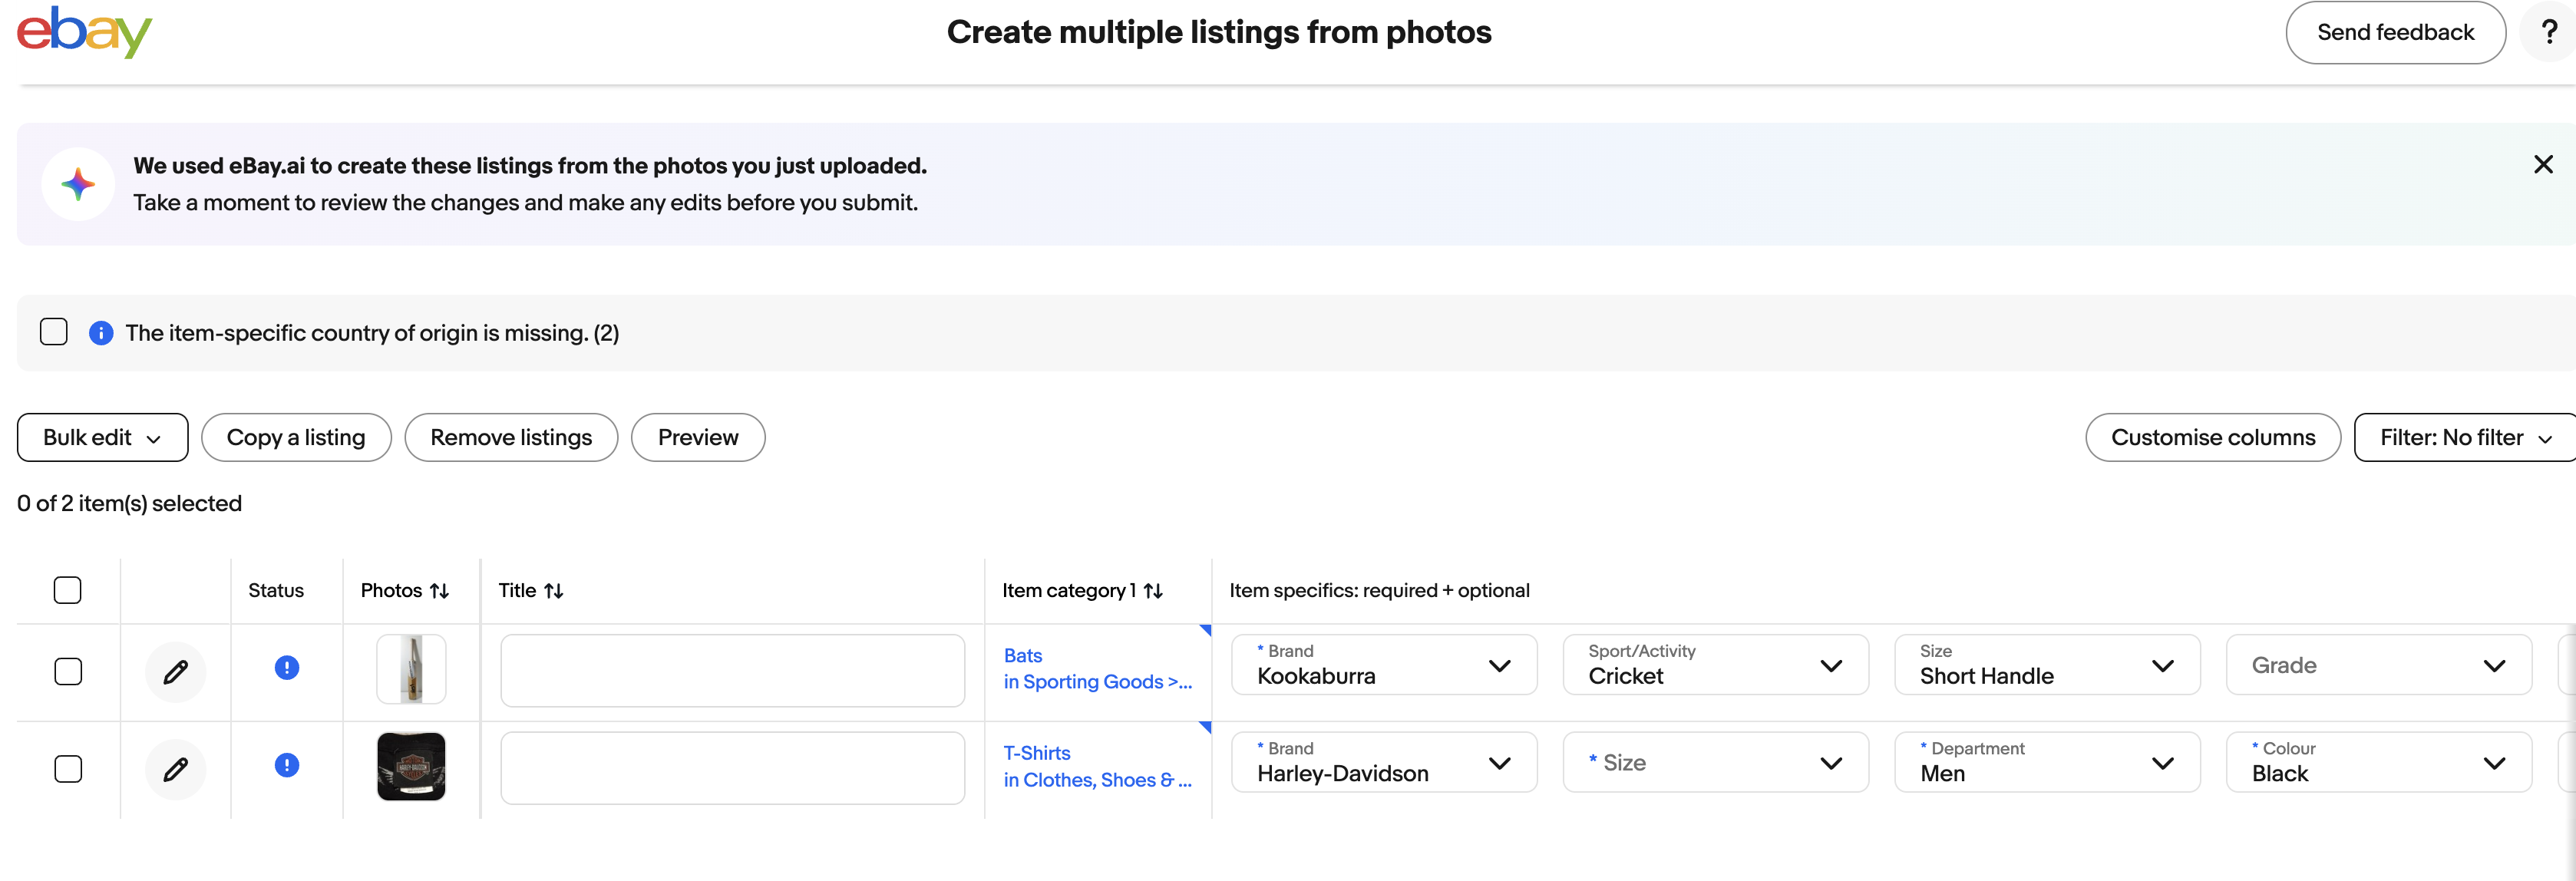2576x881 pixels.
Task: Click the Status column header
Action: point(276,591)
